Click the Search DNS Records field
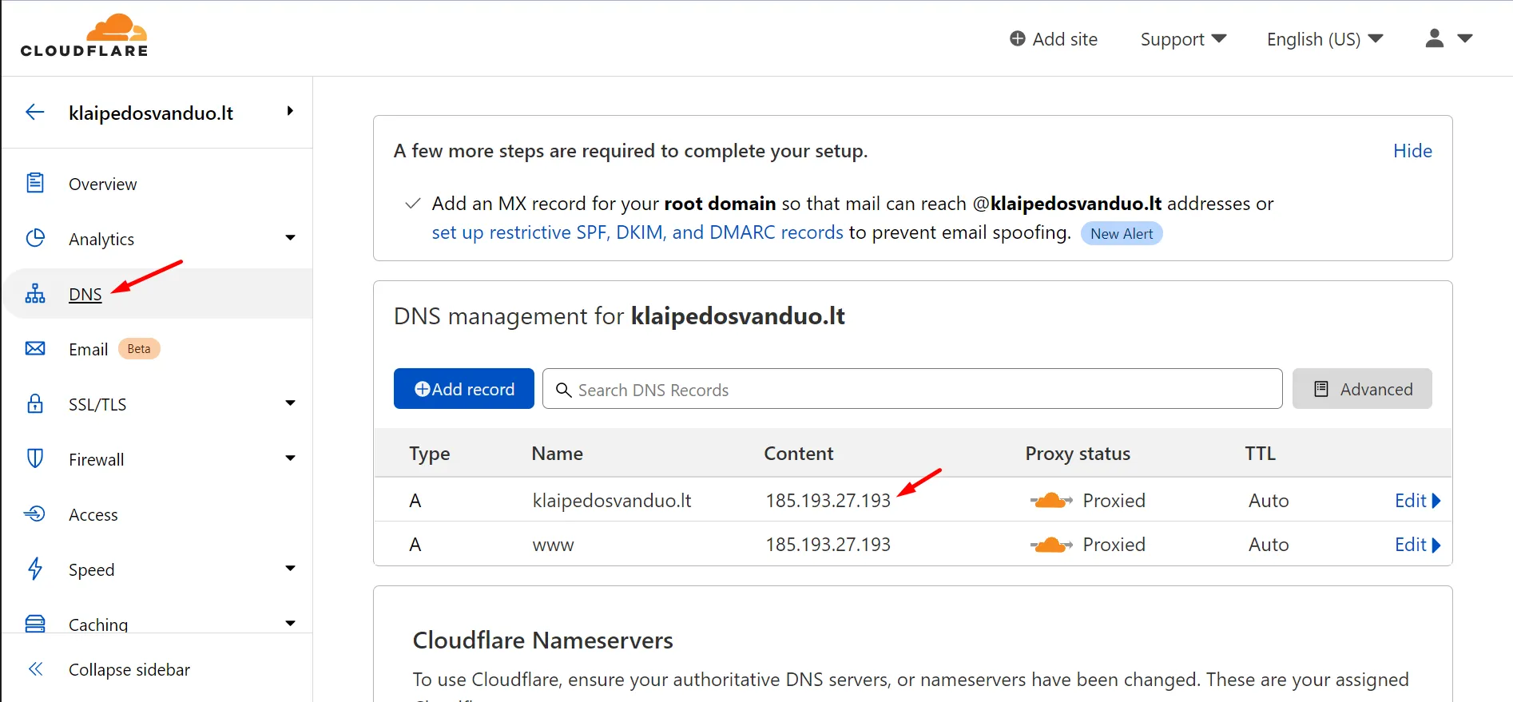1513x702 pixels. tap(912, 389)
